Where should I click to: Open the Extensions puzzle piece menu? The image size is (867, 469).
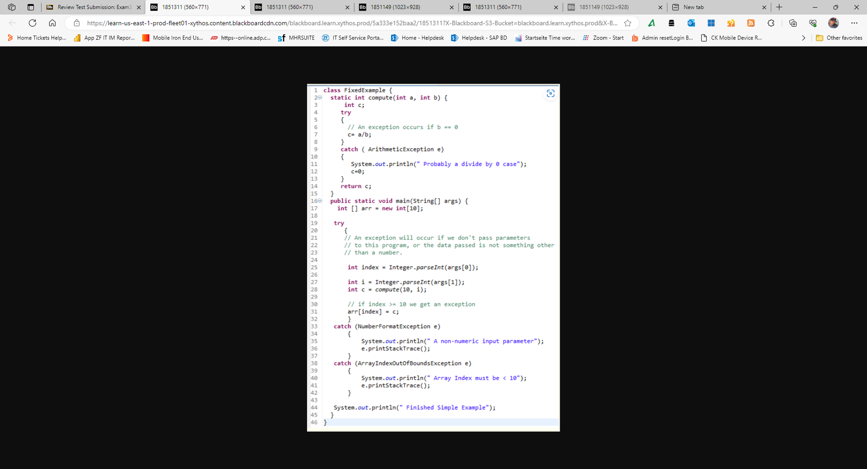point(771,23)
